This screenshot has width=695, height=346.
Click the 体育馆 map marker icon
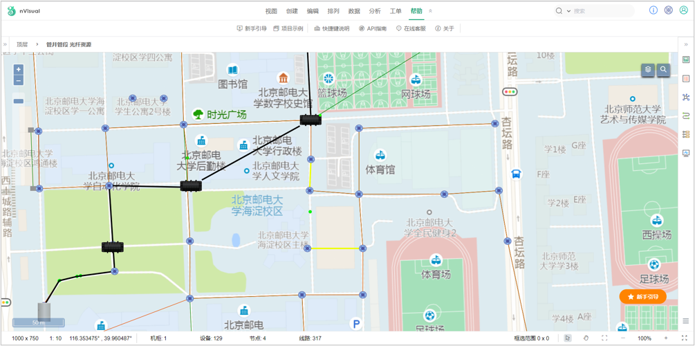tap(380, 155)
